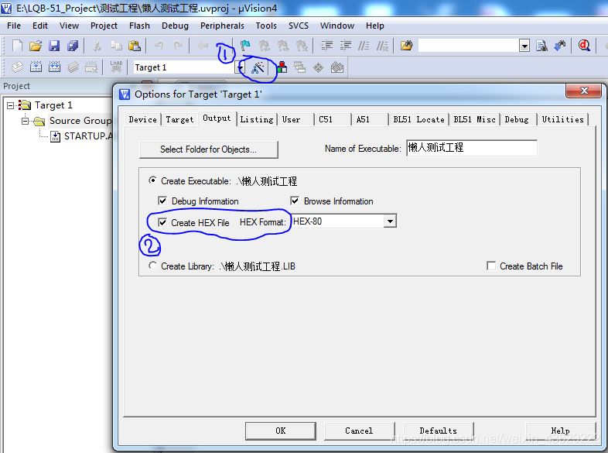Confirm options with OK button
The height and width of the screenshot is (453, 608).
click(280, 431)
